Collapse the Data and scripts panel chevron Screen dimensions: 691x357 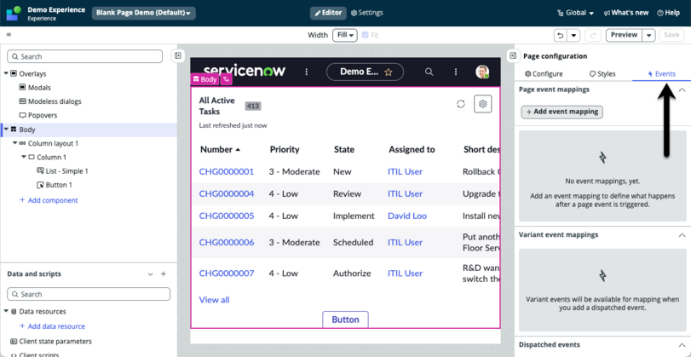pyautogui.click(x=150, y=274)
